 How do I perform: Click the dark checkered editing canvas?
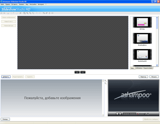73,43
